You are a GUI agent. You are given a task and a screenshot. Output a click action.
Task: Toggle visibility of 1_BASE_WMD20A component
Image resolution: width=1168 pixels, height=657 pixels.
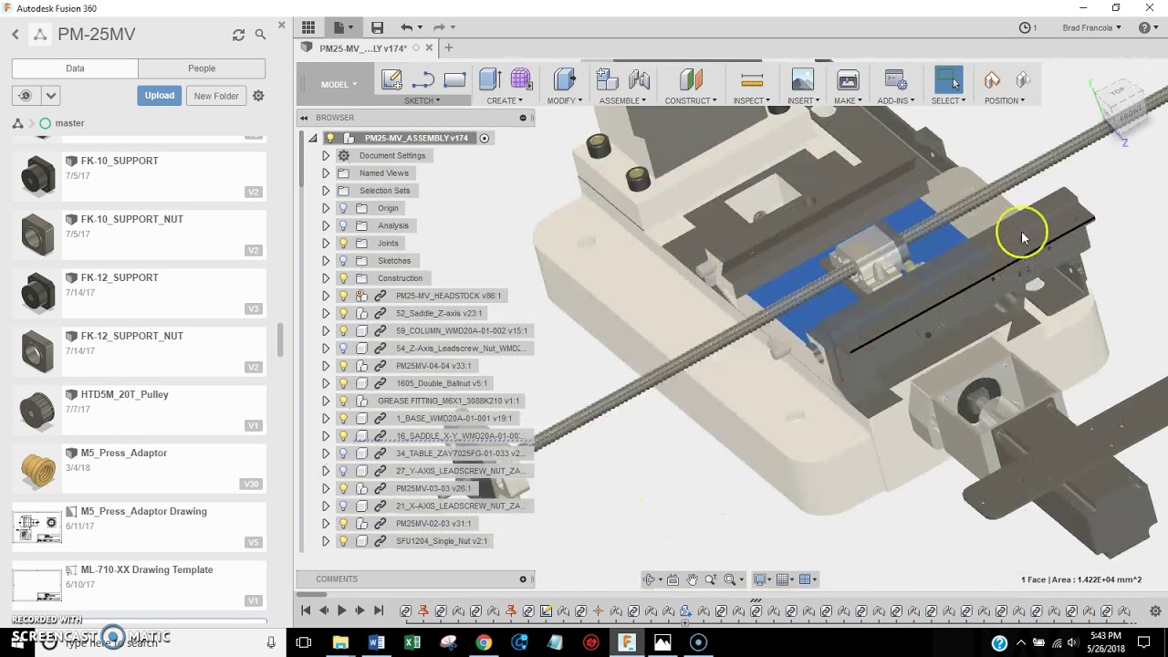[x=344, y=419]
